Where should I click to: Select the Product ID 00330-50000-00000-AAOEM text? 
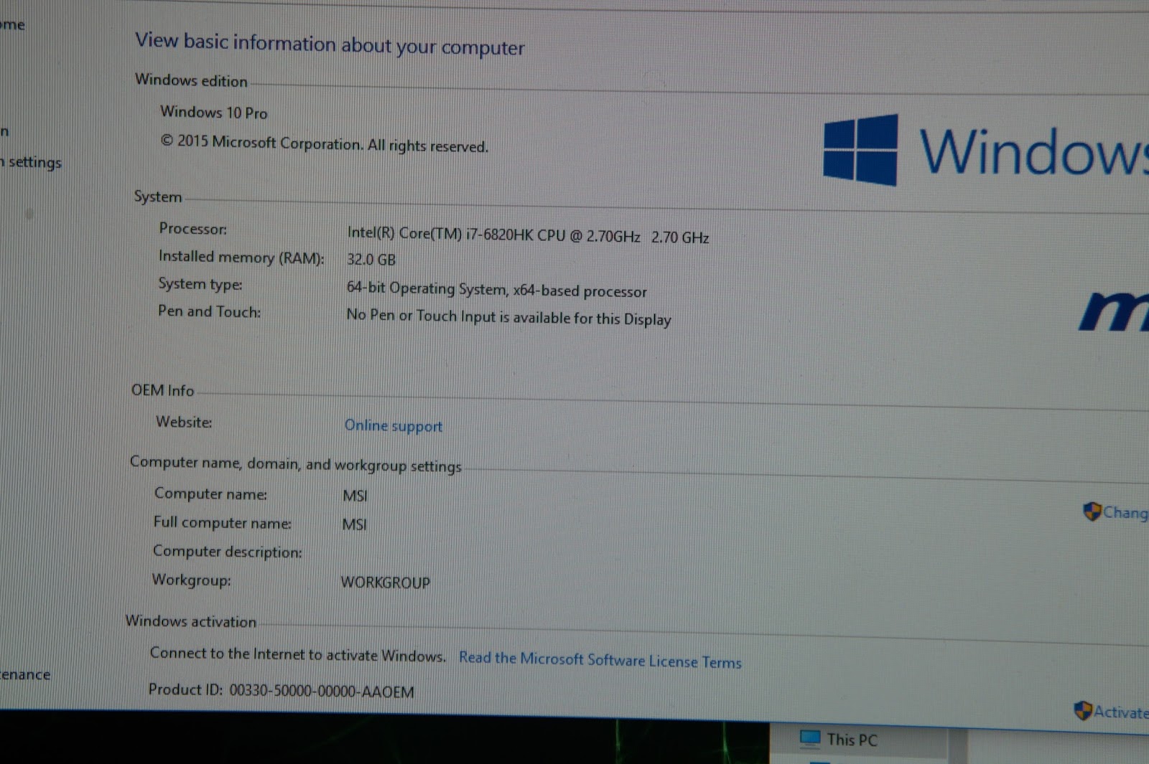tap(281, 691)
